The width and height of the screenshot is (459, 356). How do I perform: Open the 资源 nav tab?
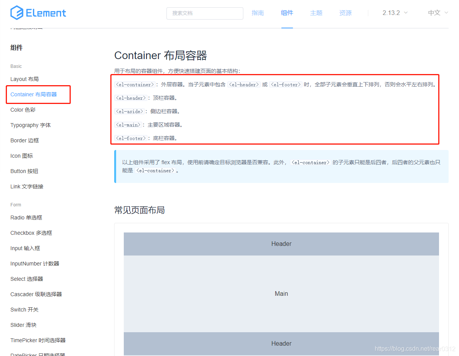tap(346, 13)
